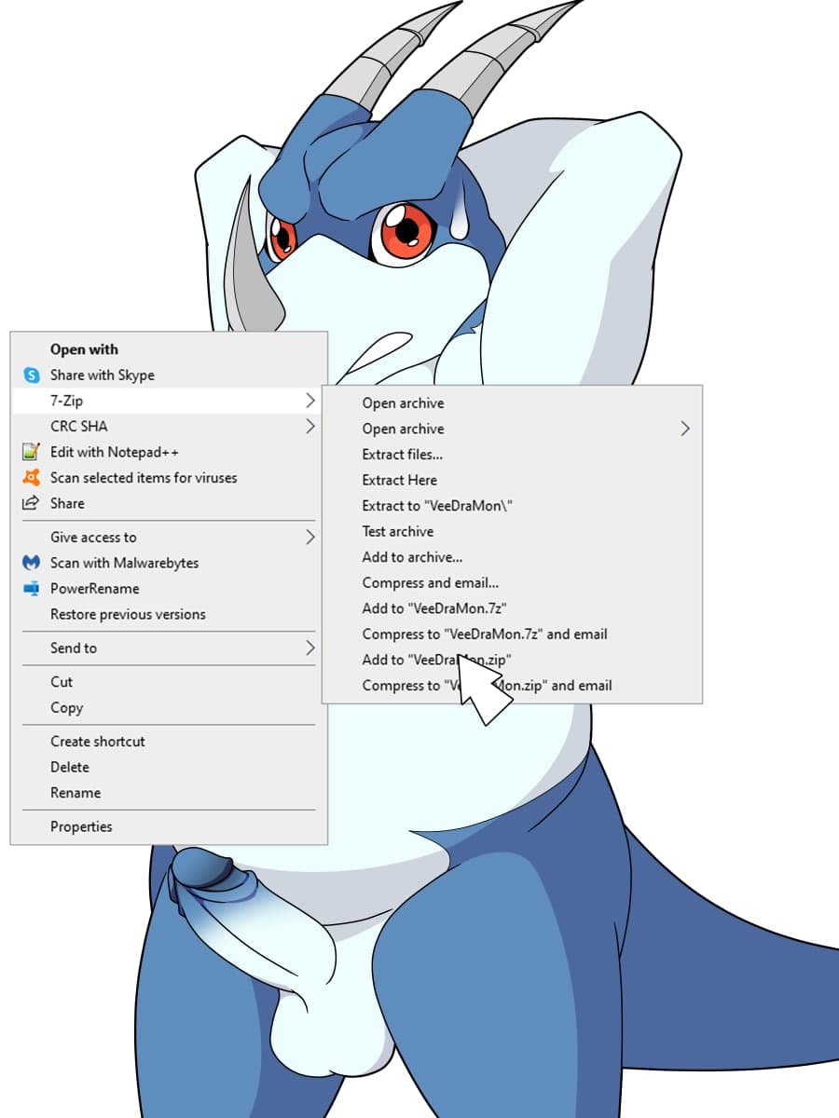
Task: Expand the Send to submenu
Action: coord(309,648)
